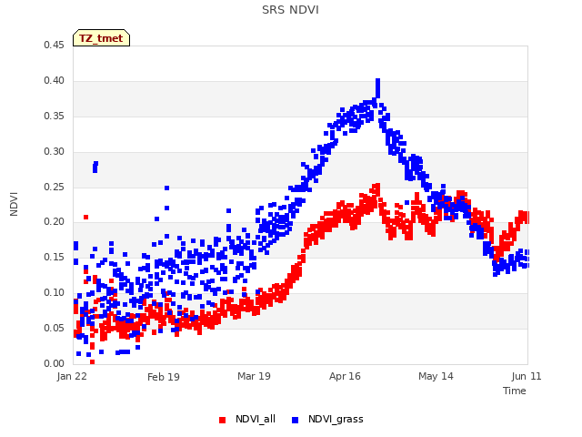
Task: Click the 0.10 y-axis tick label
Action: click(x=54, y=293)
